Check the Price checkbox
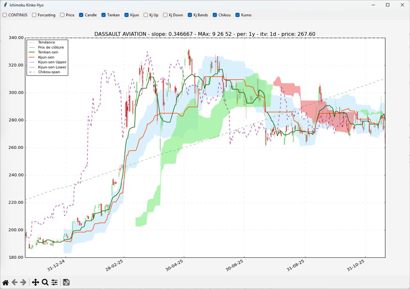The width and height of the screenshot is (410, 289). [x=63, y=15]
